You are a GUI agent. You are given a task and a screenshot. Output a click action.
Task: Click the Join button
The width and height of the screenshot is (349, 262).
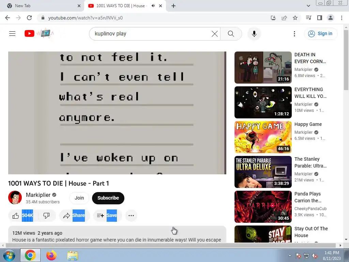coord(79,198)
